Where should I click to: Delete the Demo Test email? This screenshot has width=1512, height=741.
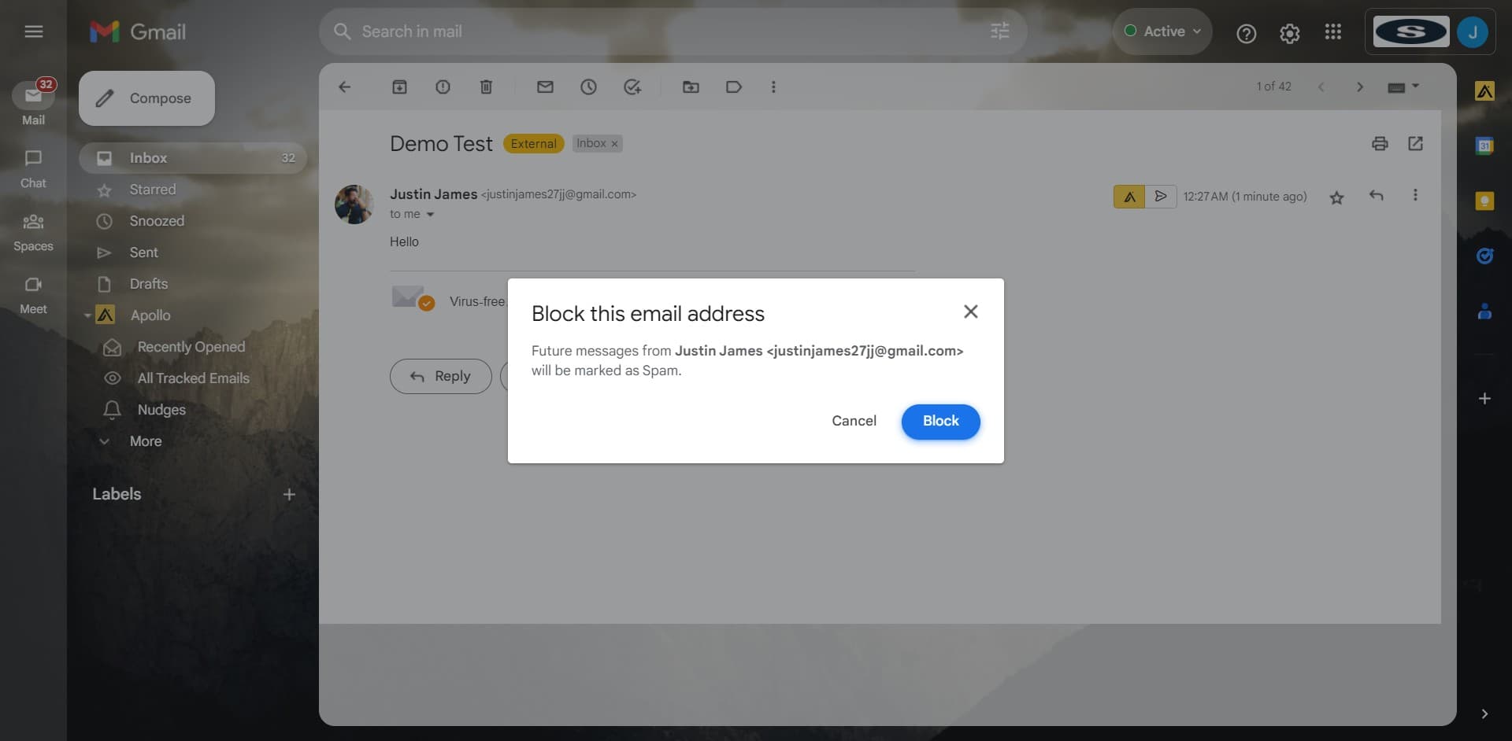point(486,87)
